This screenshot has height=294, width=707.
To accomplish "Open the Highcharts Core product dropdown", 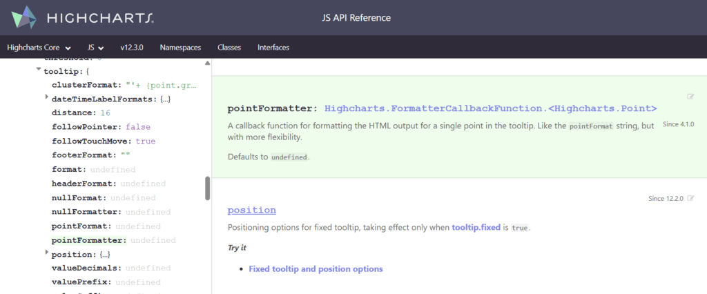I will click(39, 48).
